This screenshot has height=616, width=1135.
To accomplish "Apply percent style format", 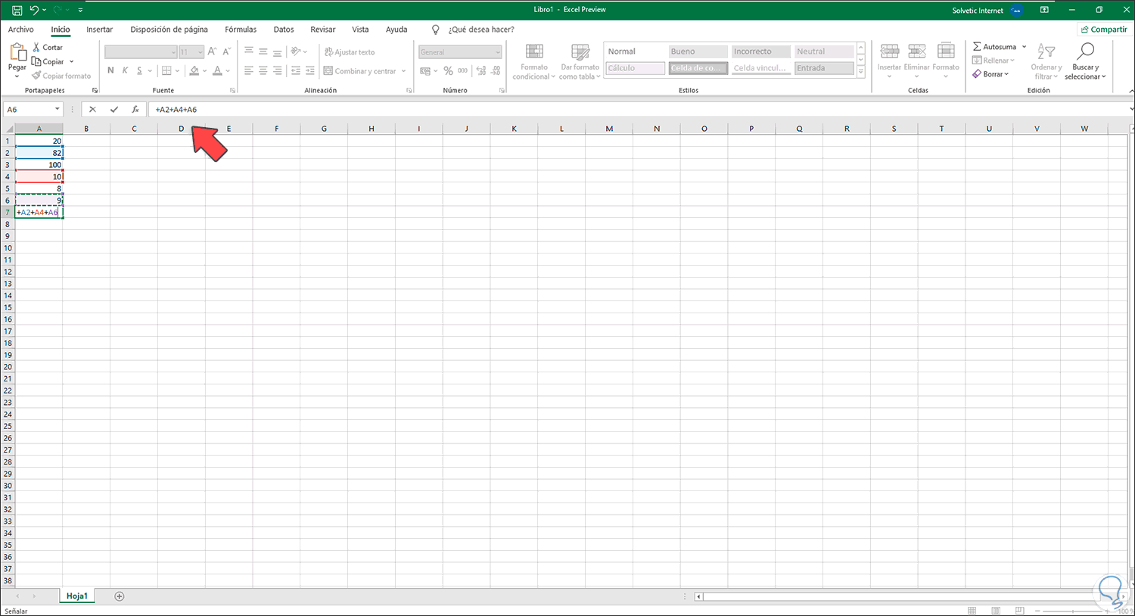I will [x=448, y=70].
